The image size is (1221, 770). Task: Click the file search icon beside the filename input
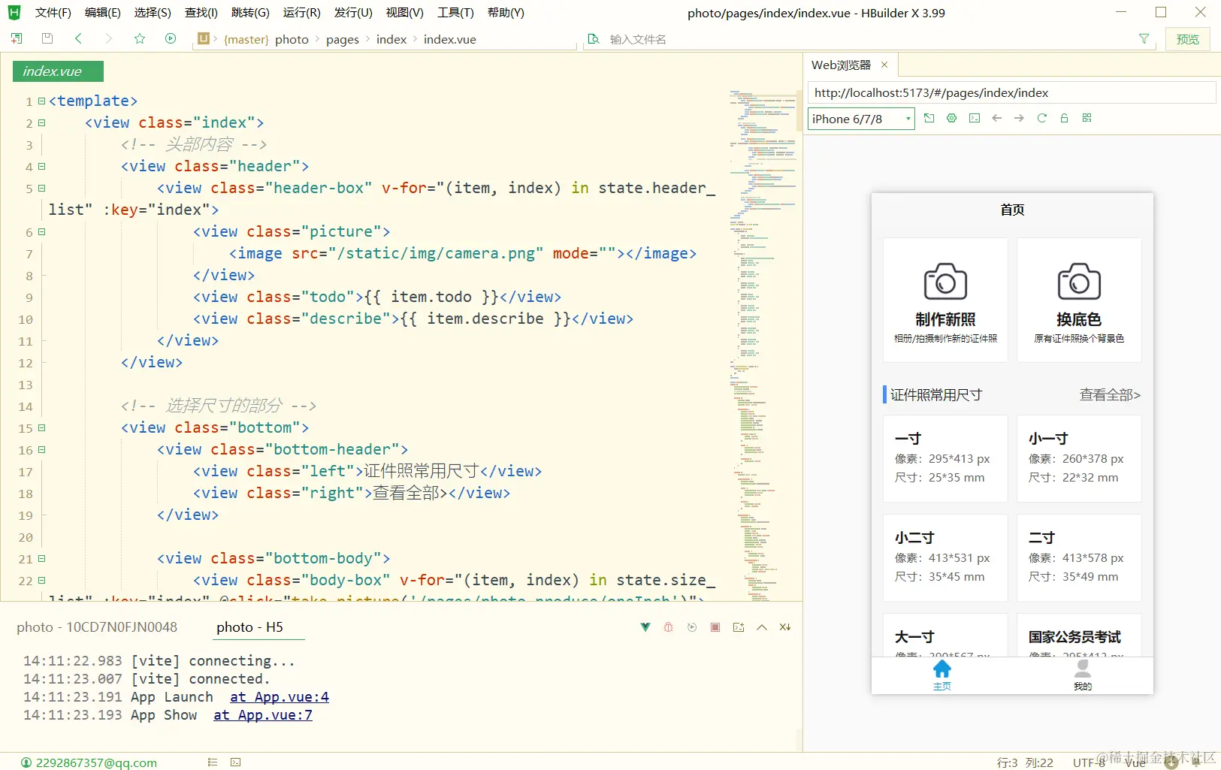coord(594,39)
